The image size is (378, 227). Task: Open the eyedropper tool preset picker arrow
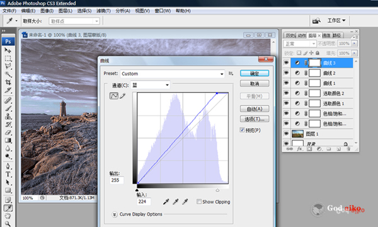point(16,21)
